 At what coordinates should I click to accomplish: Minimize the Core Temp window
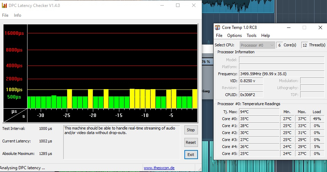[x=288, y=28]
